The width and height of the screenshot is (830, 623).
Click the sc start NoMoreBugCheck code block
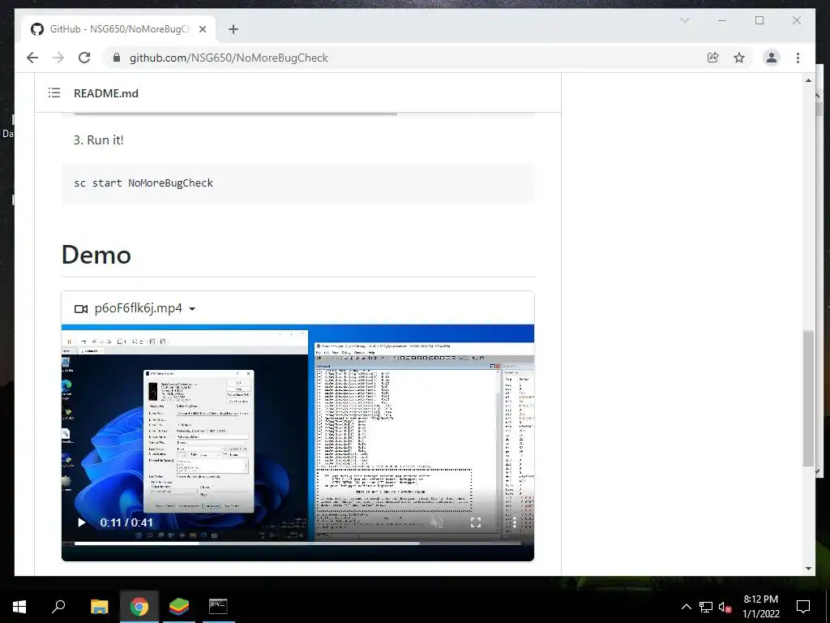tap(298, 183)
